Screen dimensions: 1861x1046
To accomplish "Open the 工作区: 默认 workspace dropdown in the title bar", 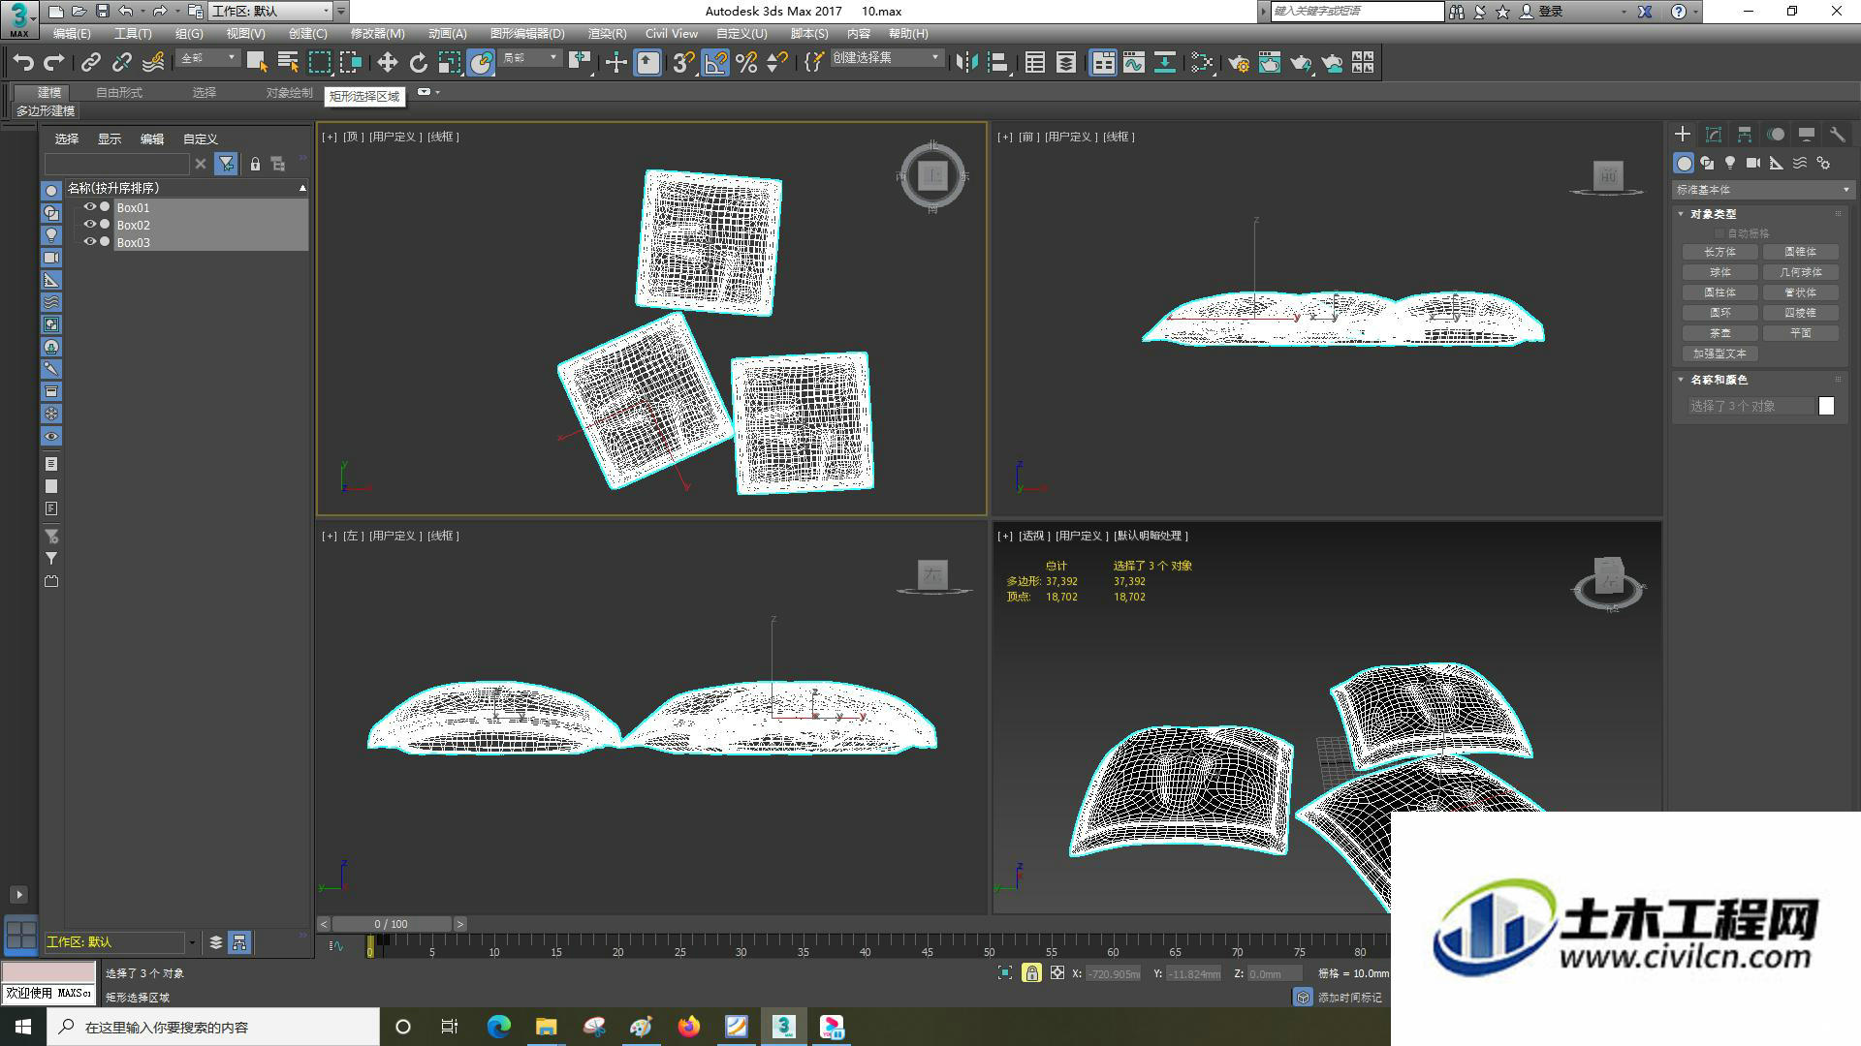I will click(x=270, y=11).
